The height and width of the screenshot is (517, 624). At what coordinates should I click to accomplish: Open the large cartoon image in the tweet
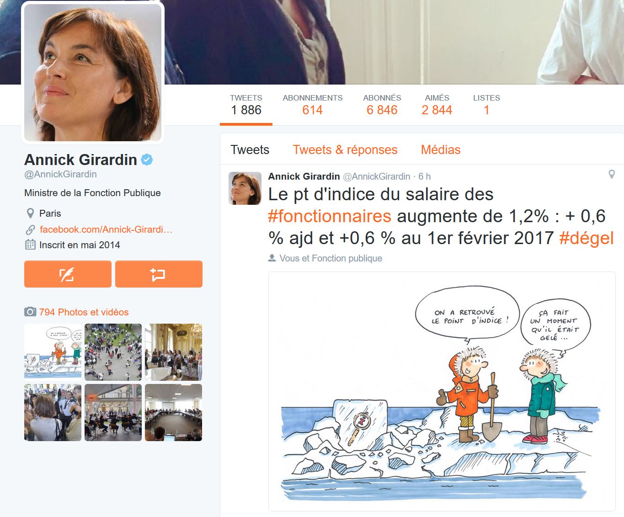click(x=442, y=391)
